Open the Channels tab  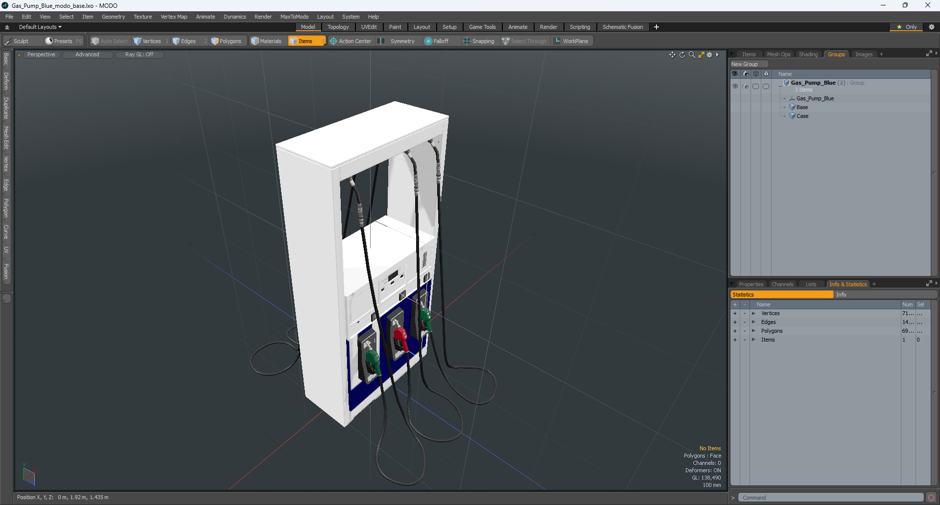782,284
